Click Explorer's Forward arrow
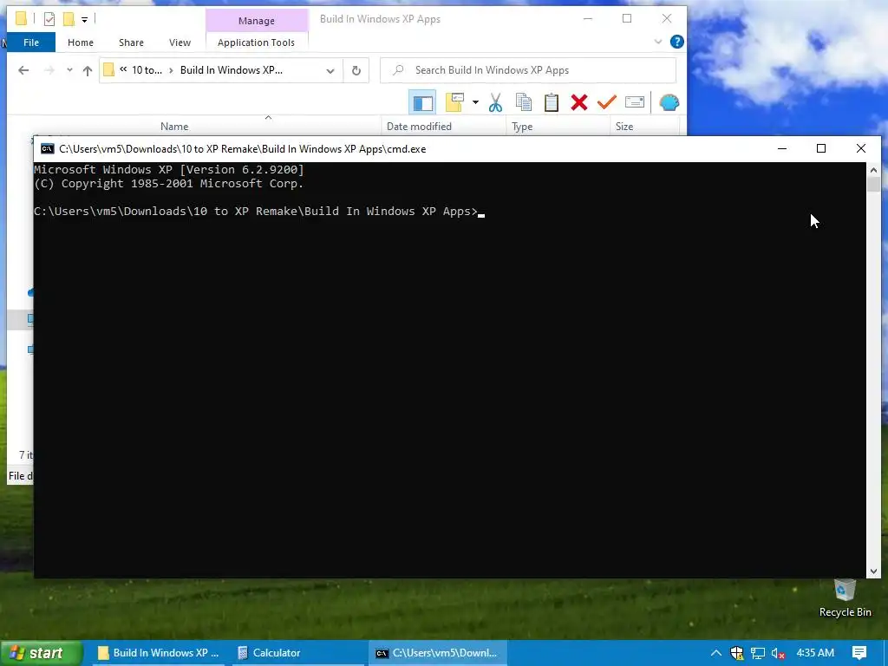 pos(49,70)
